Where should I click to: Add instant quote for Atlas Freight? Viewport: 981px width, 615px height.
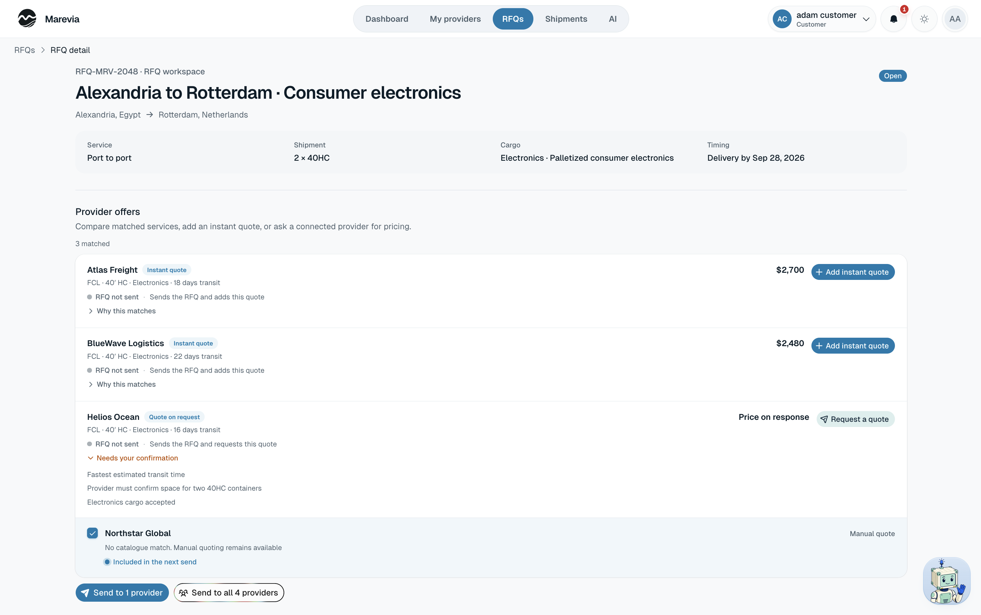[852, 272]
